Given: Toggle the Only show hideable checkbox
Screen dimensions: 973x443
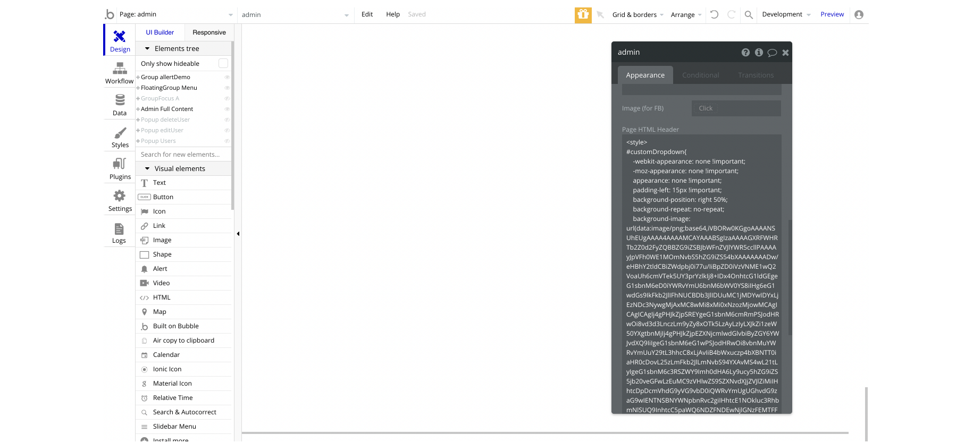Looking at the screenshot, I should pos(223,63).
